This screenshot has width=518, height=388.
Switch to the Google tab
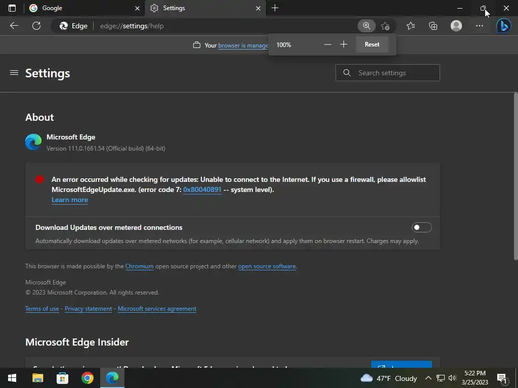84,8
